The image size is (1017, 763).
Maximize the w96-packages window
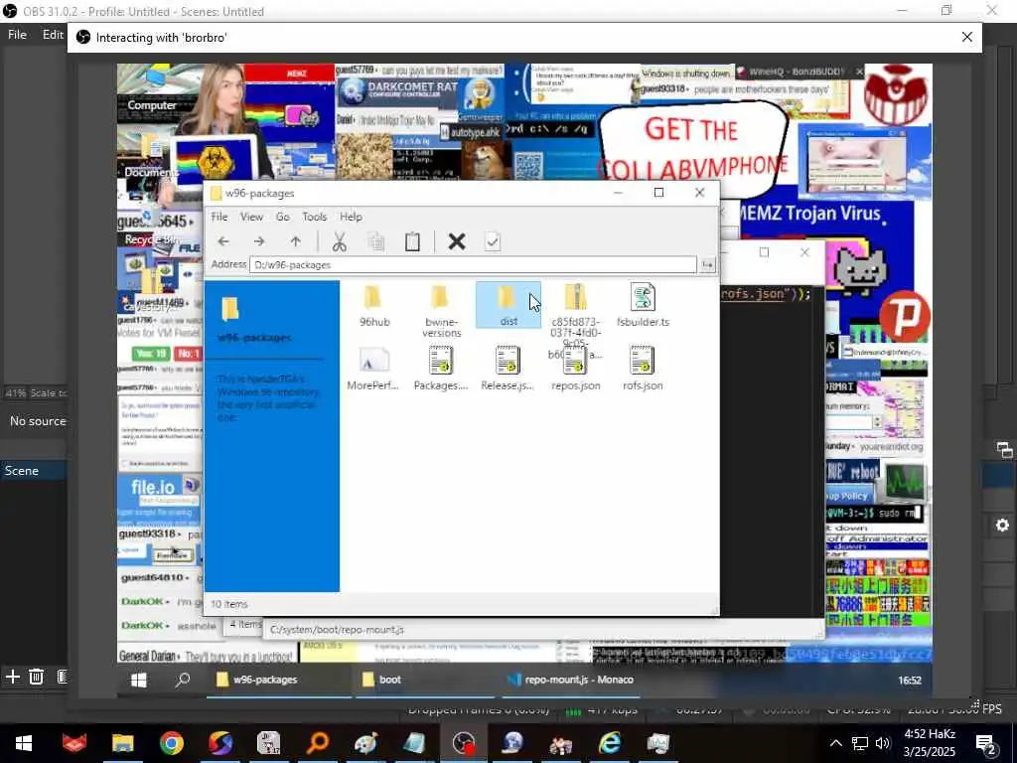(659, 193)
